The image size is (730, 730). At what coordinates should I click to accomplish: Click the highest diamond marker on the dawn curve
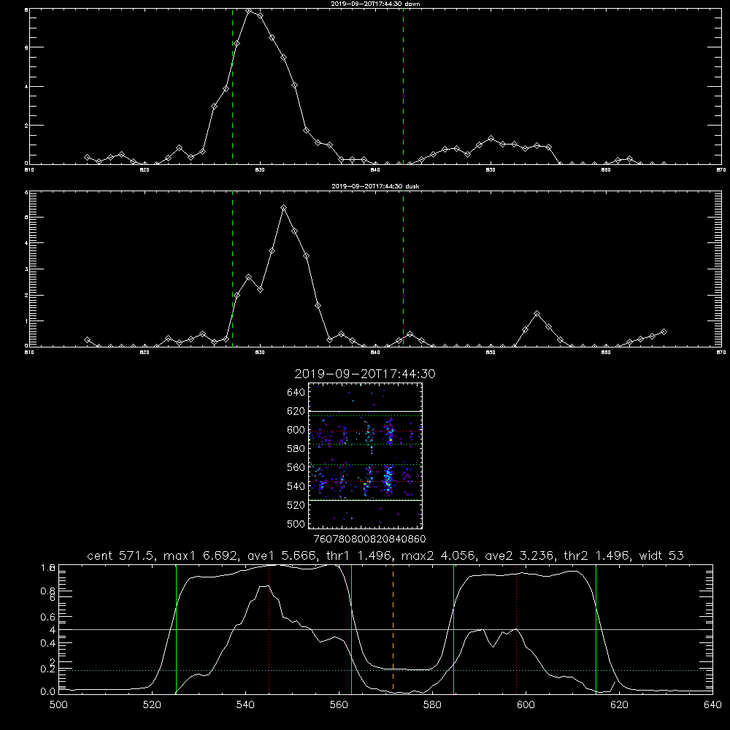[x=249, y=11]
